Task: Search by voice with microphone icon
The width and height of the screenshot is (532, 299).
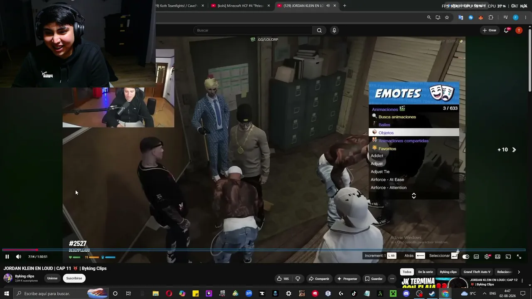Action: 334,30
